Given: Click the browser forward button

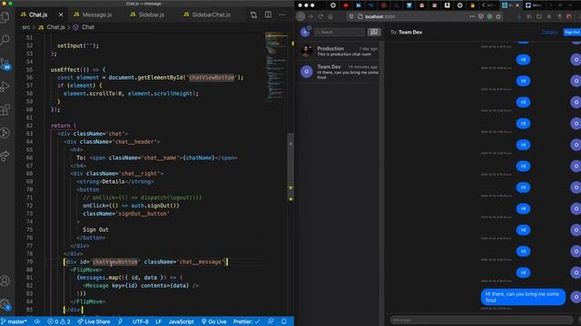Looking at the screenshot, I should (310, 16).
